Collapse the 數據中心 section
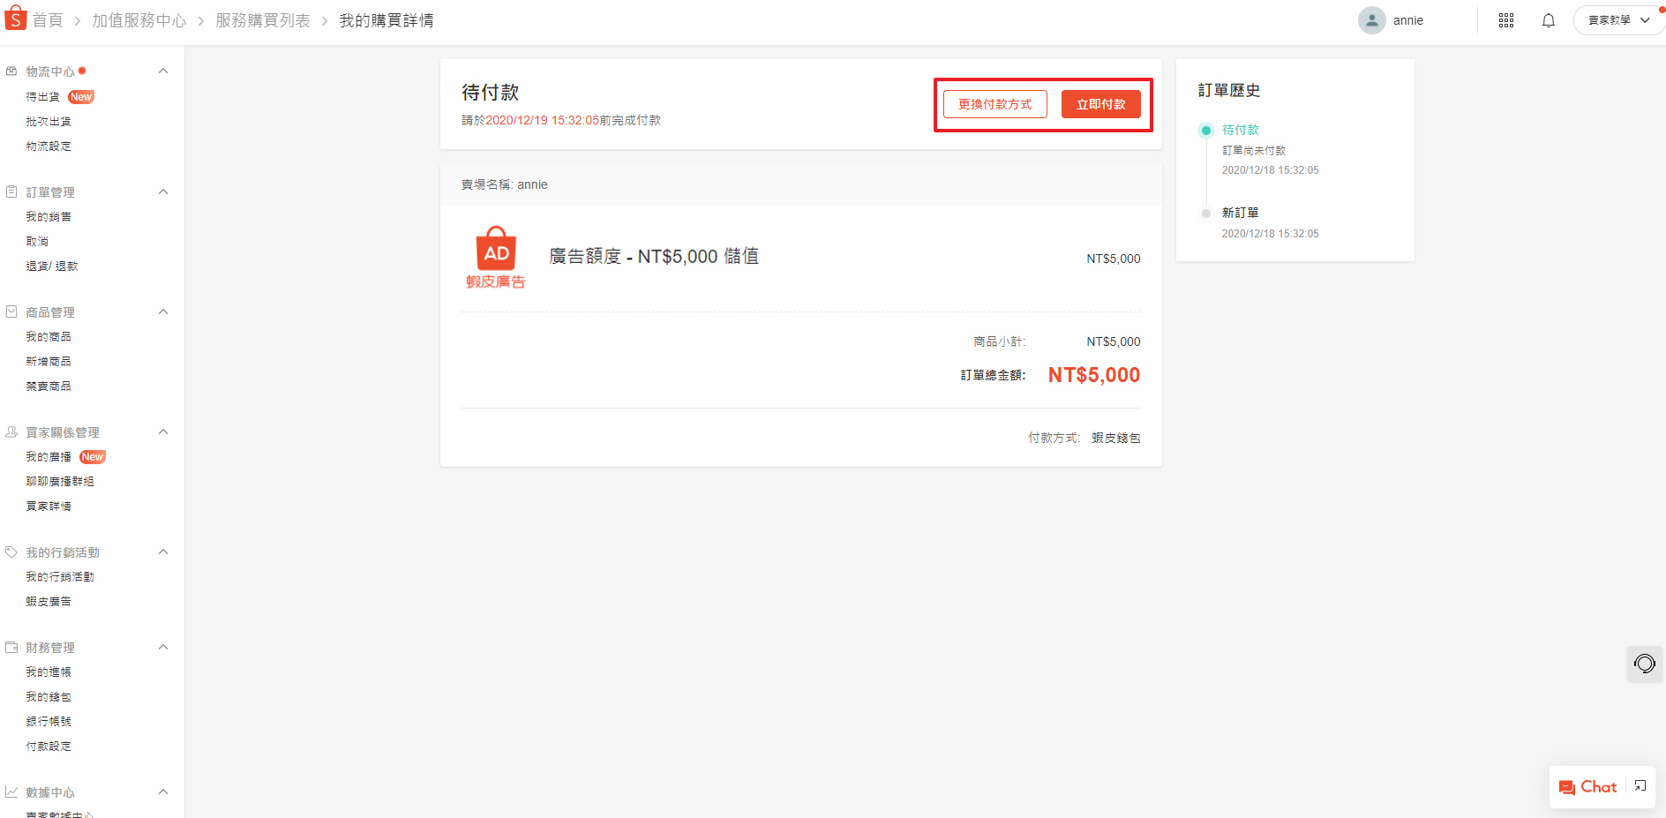The width and height of the screenshot is (1666, 818). [163, 792]
